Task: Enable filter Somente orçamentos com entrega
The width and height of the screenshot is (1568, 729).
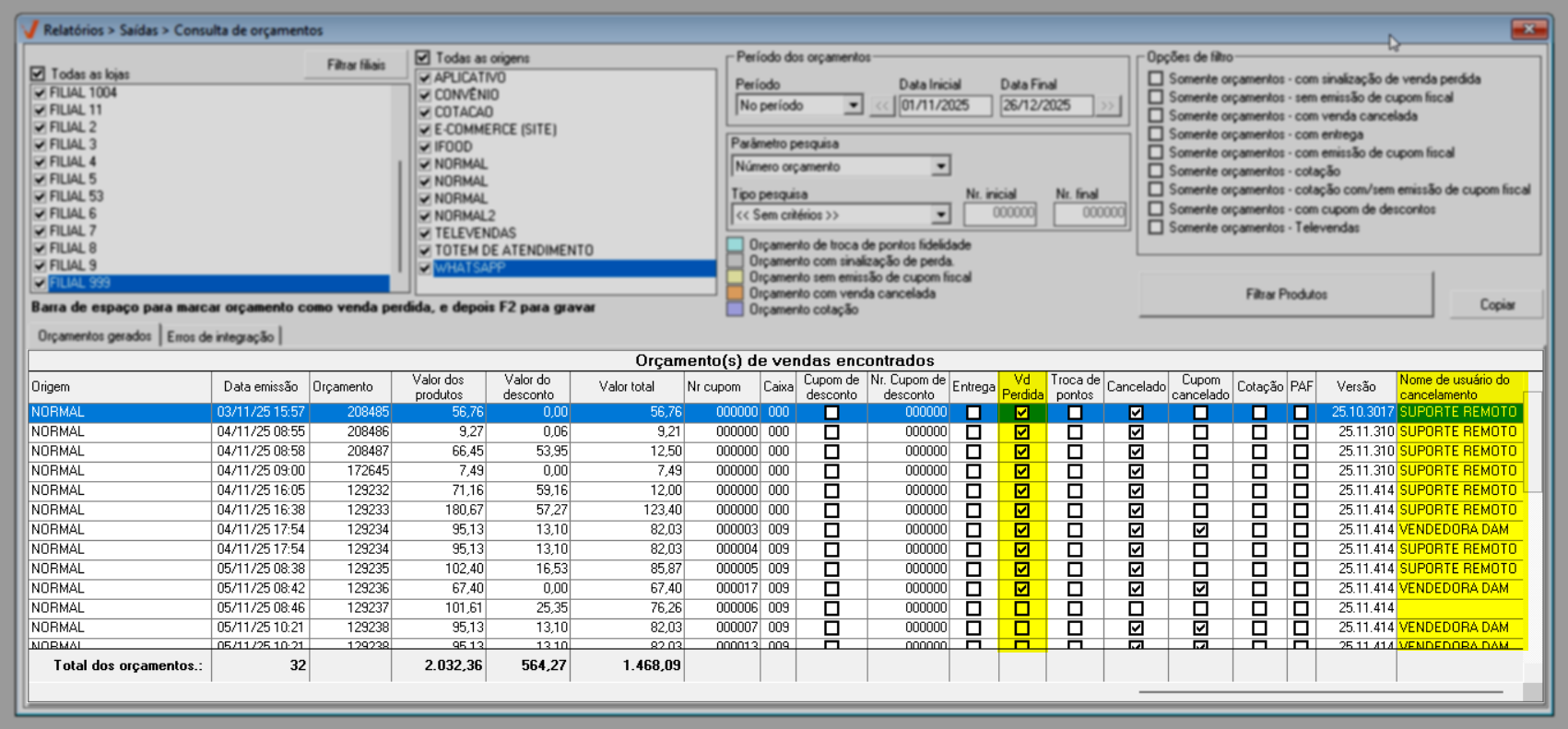Action: click(x=1156, y=134)
